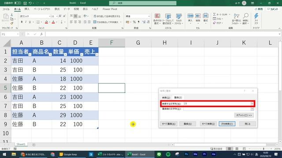Image resolution: width=282 pixels, height=158 pixels.
Task: Toggle bottom align
Action: click(79, 16)
